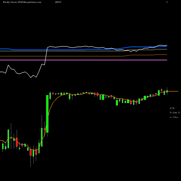Image resolution: width=181 pixels, height=181 pixels.
Task: Click the 'in 5 Days' label
Action: (x=174, y=117)
